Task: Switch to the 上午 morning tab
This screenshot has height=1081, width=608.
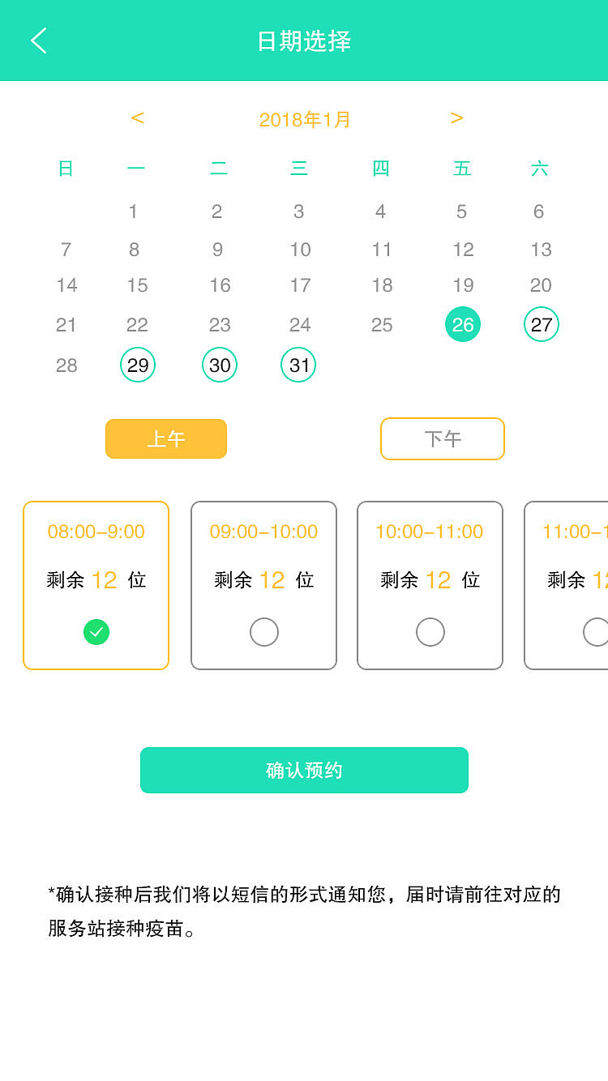Action: coord(165,438)
